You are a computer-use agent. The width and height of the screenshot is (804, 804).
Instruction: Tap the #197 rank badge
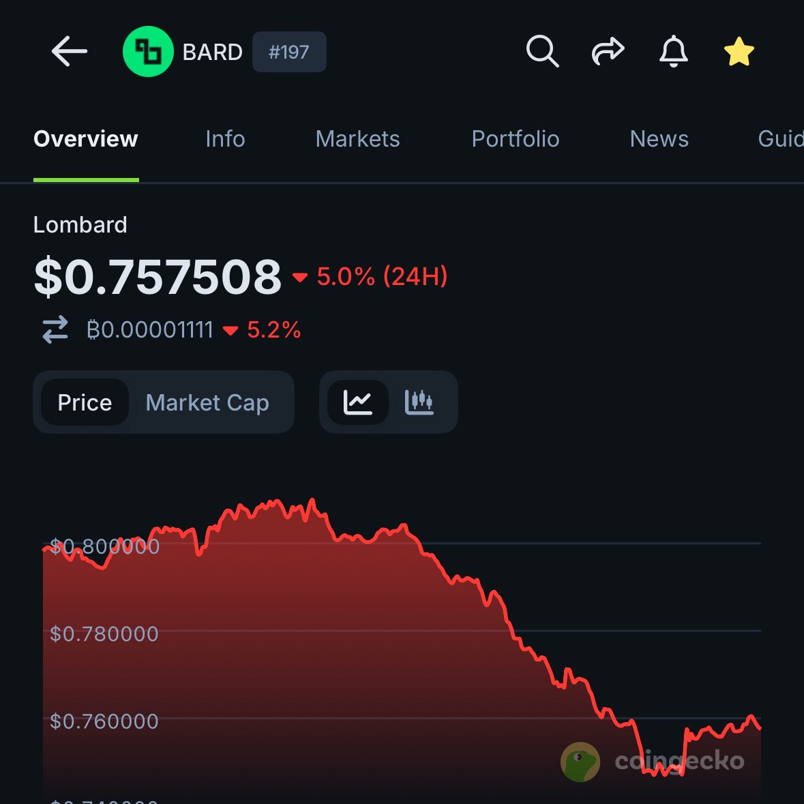tap(289, 52)
